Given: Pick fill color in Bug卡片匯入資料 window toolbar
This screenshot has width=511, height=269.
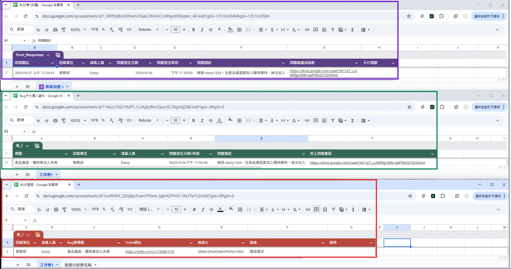Looking at the screenshot, I should pyautogui.click(x=231, y=121).
